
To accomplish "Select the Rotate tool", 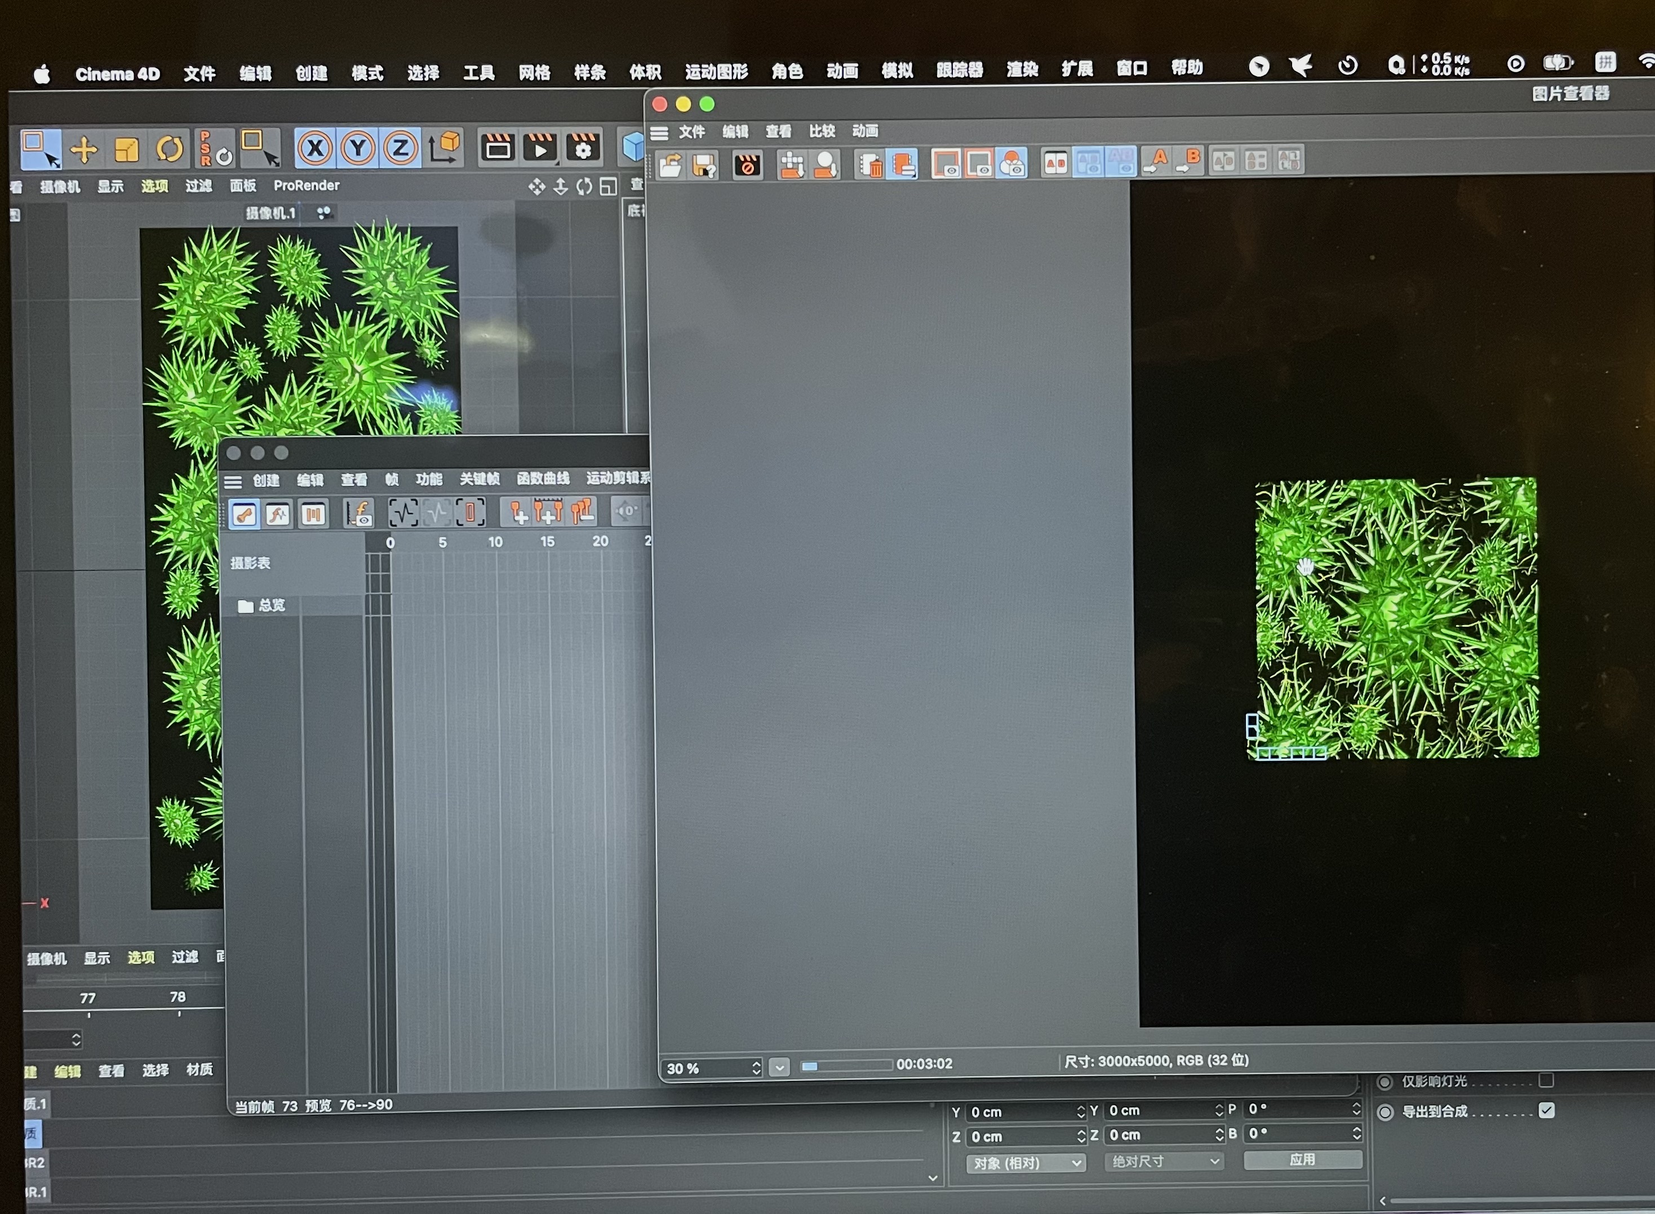I will 170,149.
